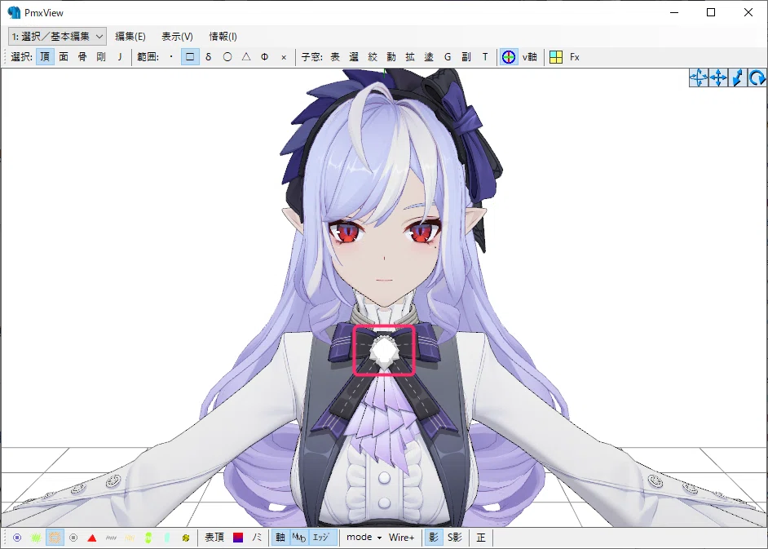Toggle the yellow cube joint display icon
The image size is (768, 549).
tap(186, 538)
